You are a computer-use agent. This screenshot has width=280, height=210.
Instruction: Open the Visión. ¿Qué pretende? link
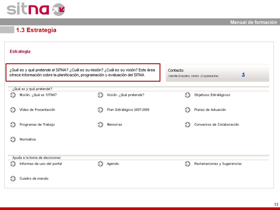tap(125, 95)
